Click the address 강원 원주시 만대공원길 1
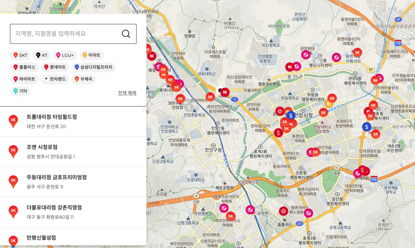This screenshot has height=248, width=415. pyautogui.click(x=51, y=156)
